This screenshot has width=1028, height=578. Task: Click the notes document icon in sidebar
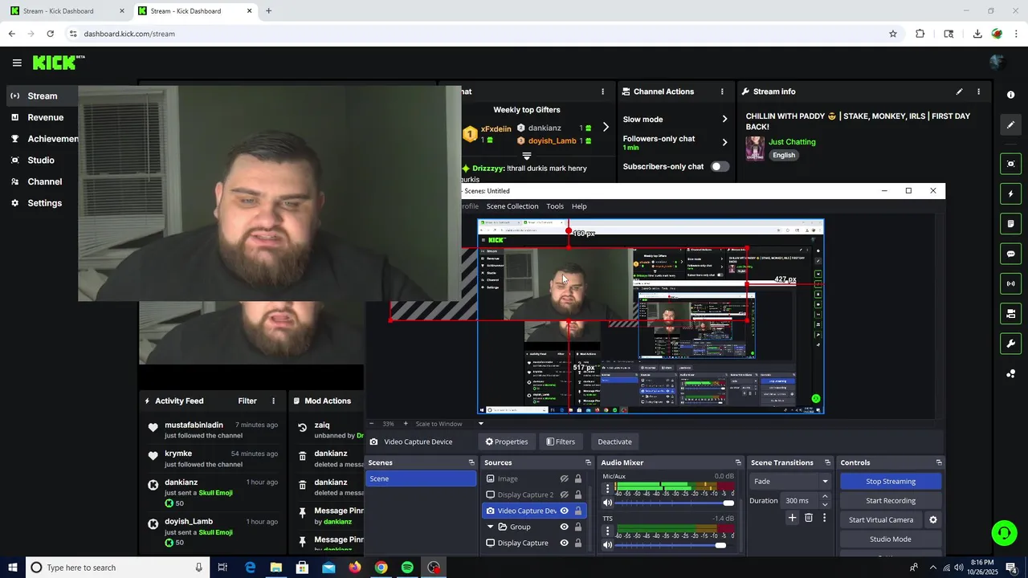(1010, 223)
